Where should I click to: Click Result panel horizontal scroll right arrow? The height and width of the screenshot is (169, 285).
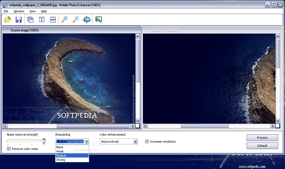(x=273, y=126)
